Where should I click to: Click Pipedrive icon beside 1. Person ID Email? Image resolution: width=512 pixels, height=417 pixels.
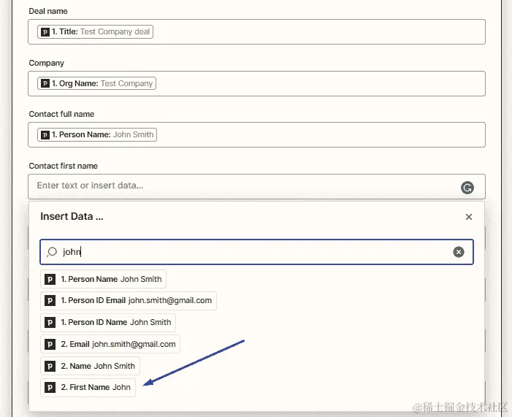pos(50,300)
